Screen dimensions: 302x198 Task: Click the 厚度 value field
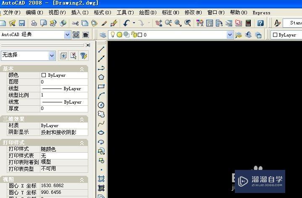[64, 109]
